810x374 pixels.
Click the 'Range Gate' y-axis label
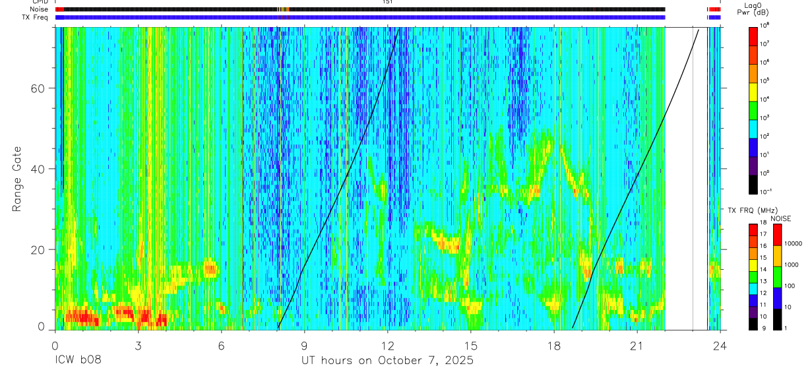pos(16,179)
